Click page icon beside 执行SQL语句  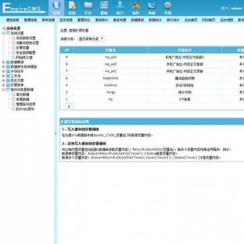point(13,109)
